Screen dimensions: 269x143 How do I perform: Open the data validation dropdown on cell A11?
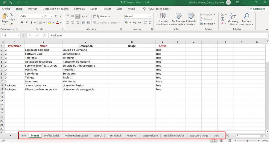26,85
